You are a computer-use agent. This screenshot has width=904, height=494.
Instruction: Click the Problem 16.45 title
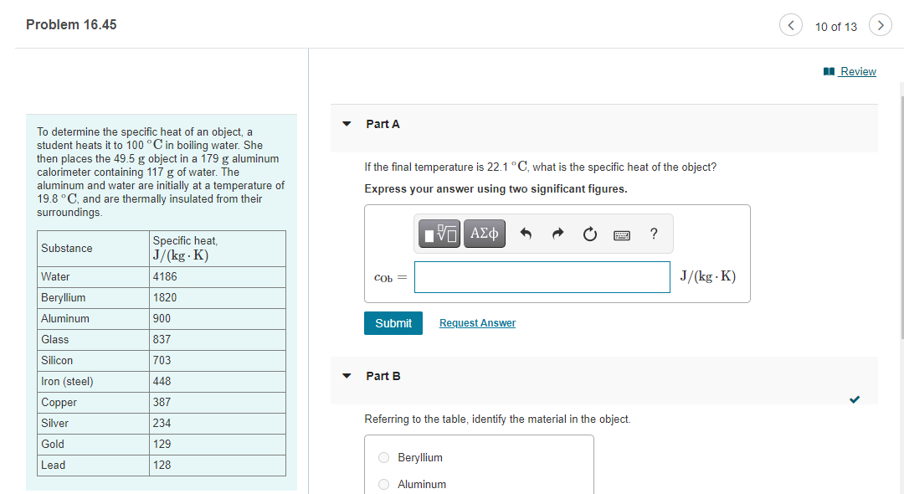point(71,25)
